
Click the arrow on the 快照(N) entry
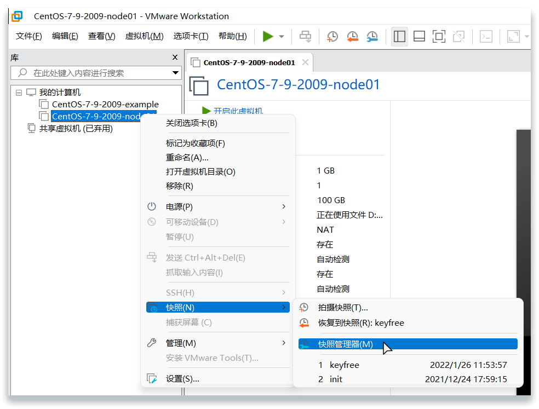(284, 307)
